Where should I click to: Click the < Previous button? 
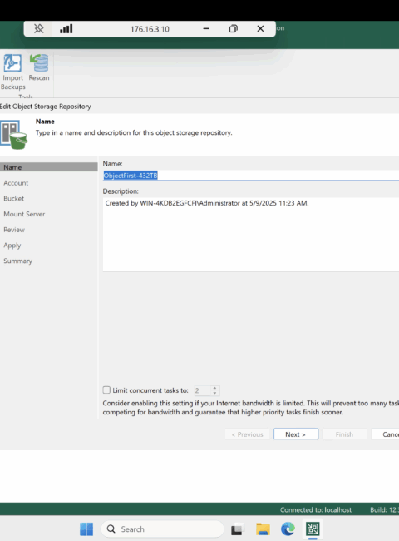pos(248,434)
